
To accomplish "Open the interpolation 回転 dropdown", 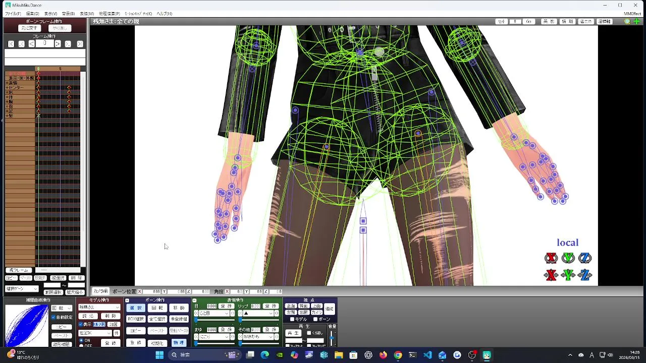I will [62, 308].
